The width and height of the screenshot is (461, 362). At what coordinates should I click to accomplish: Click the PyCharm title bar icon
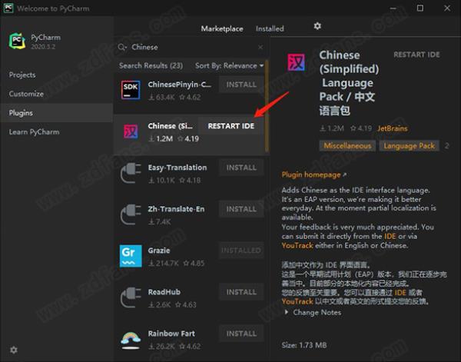(8, 8)
